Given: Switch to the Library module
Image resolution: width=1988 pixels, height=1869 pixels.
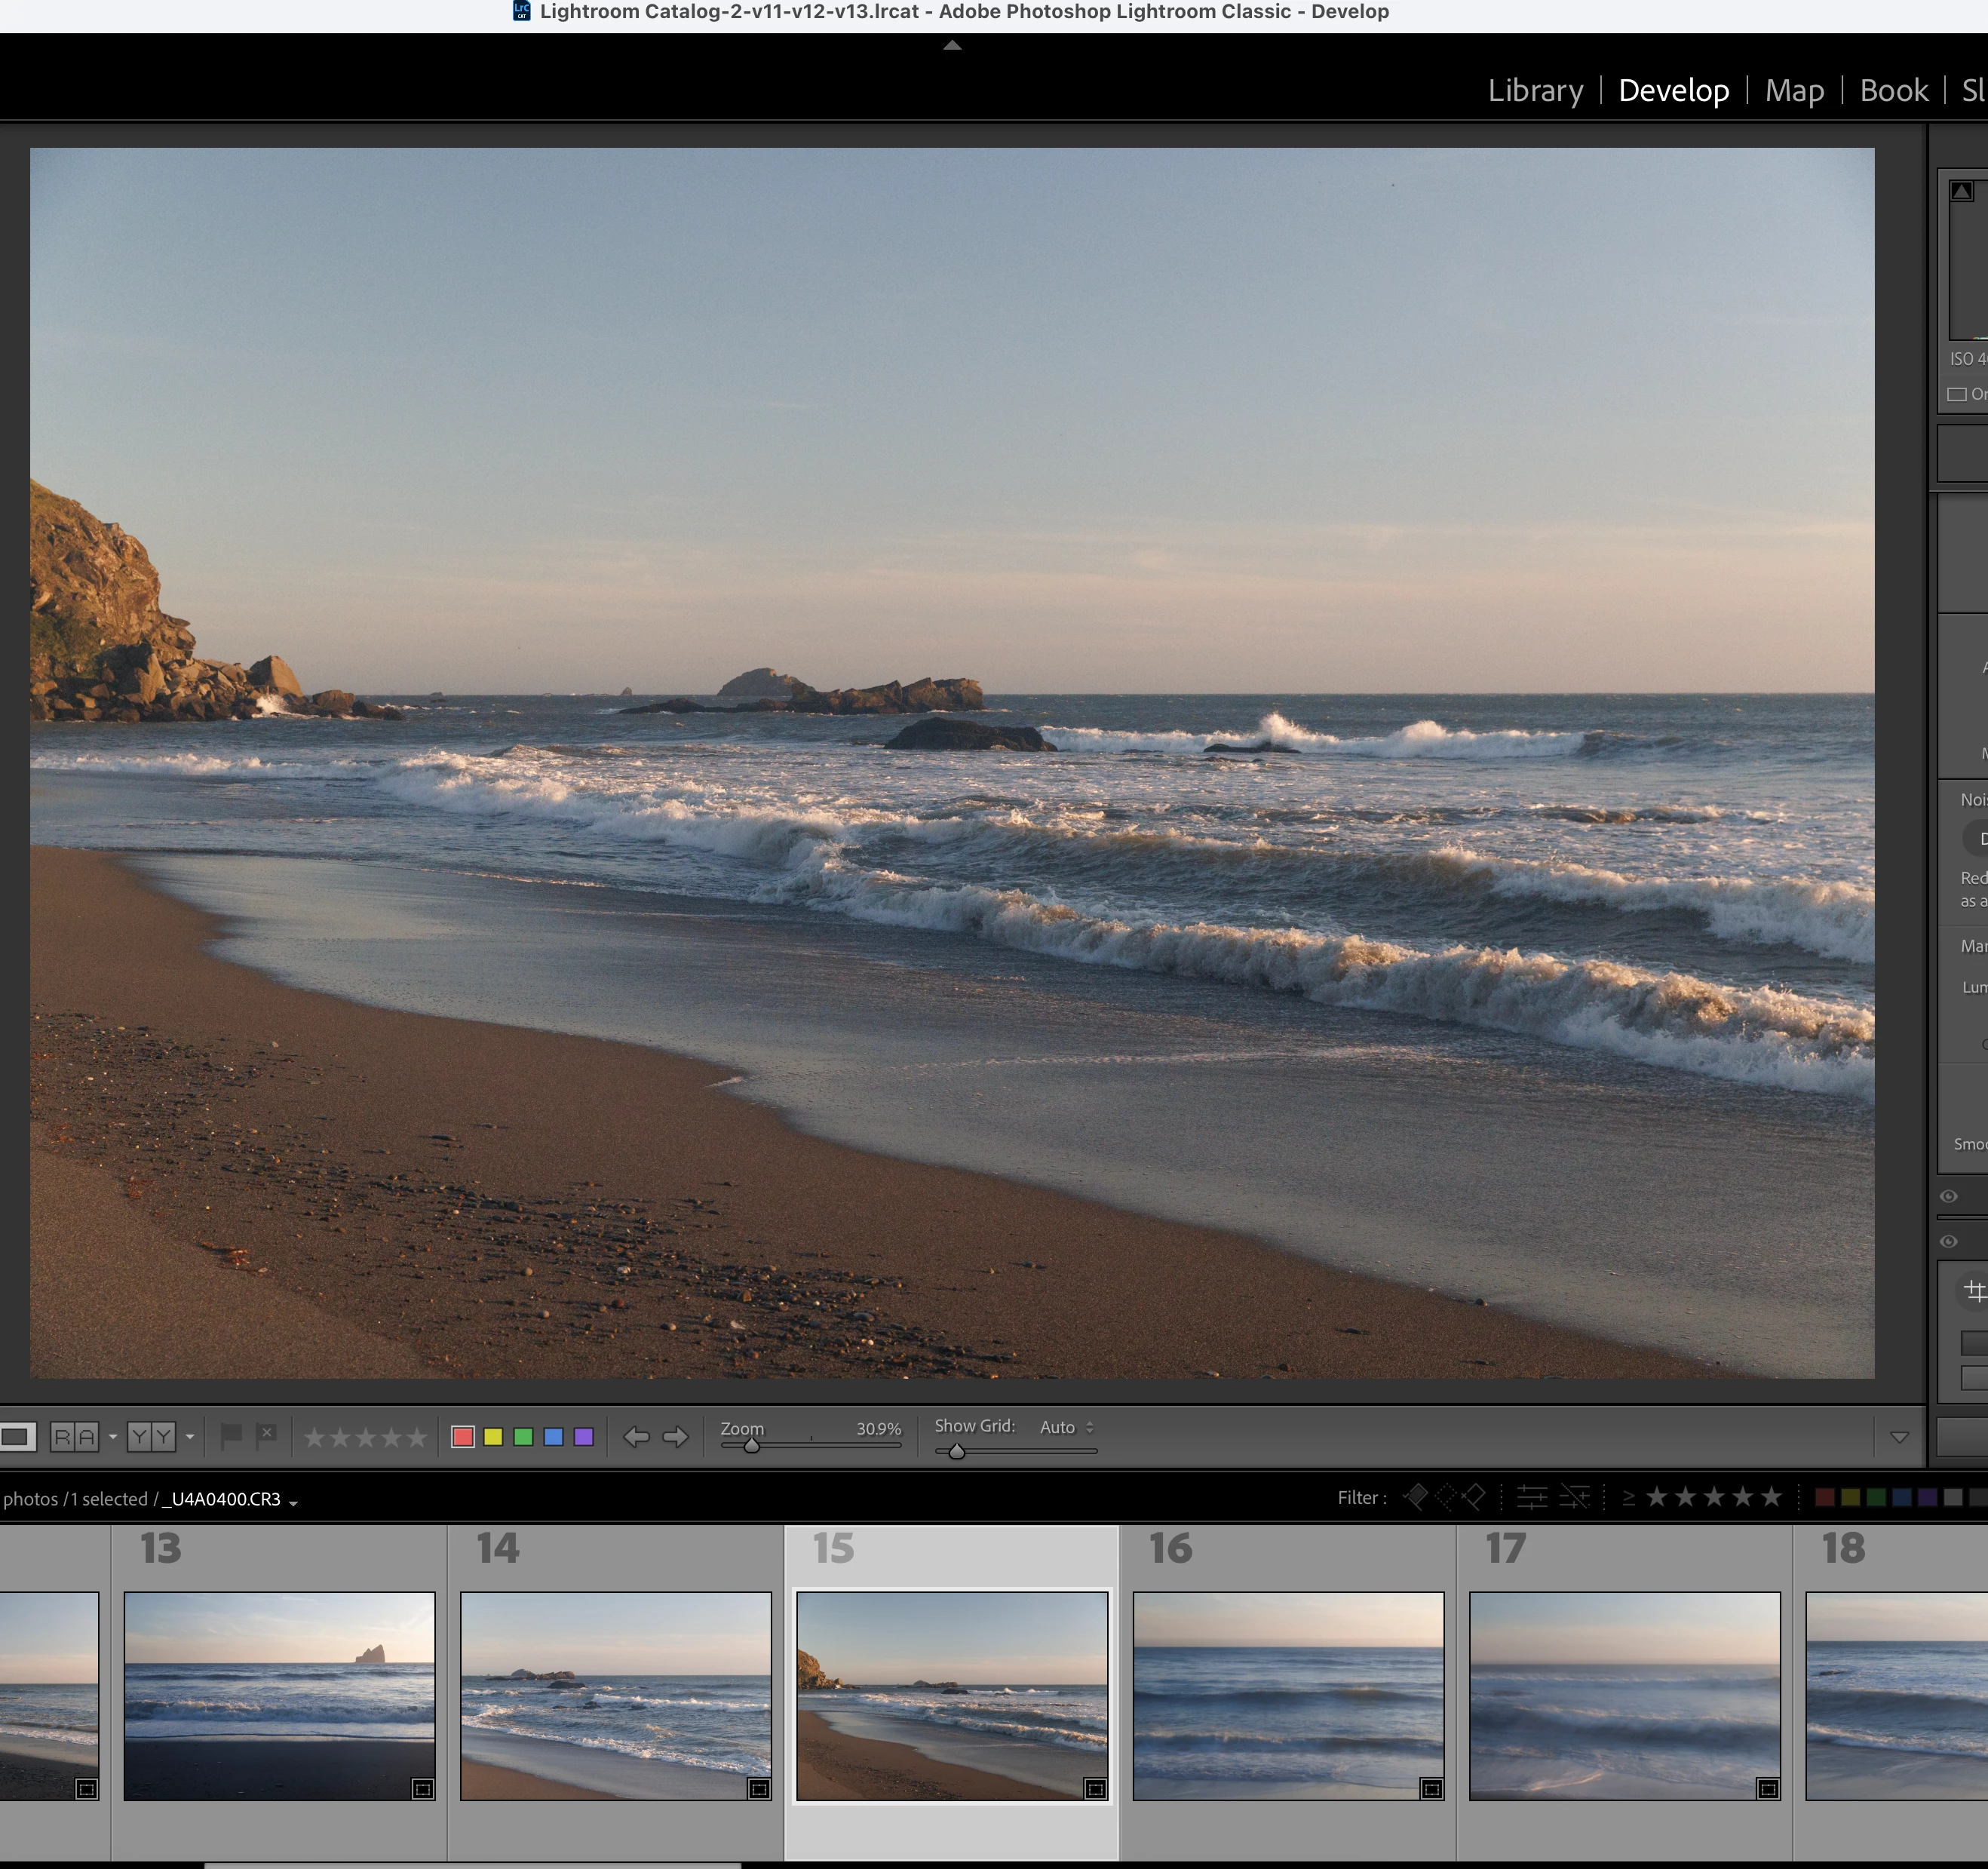Looking at the screenshot, I should pyautogui.click(x=1535, y=90).
